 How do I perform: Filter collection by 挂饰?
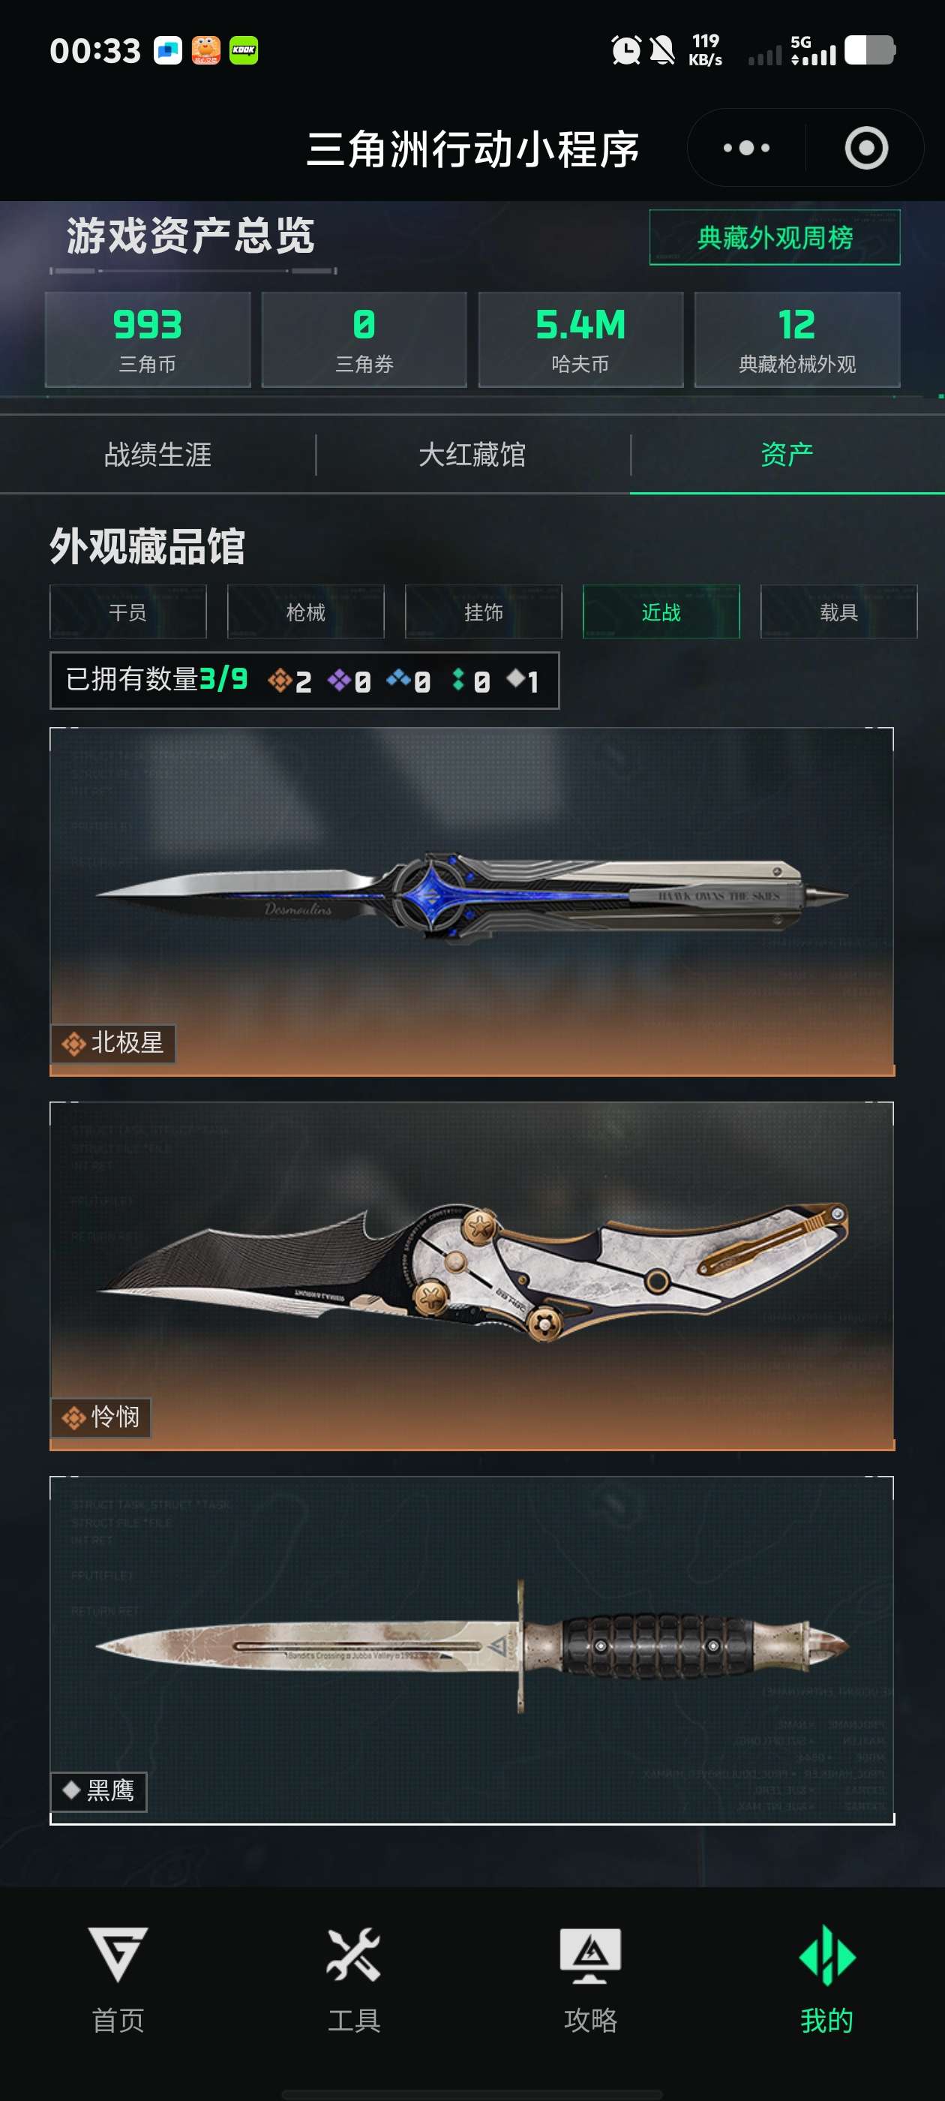[x=484, y=612]
